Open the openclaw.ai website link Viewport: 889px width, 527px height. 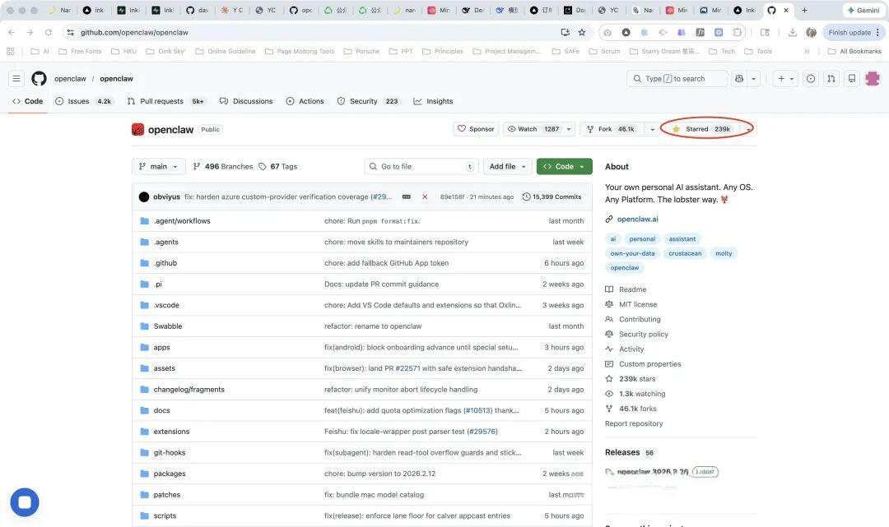coord(637,219)
